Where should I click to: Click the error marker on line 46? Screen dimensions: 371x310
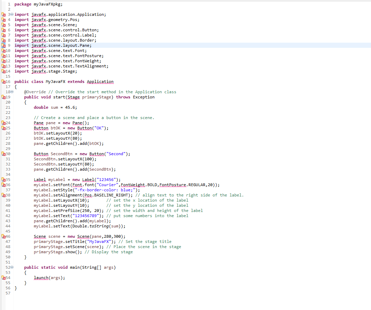[x=3, y=237]
